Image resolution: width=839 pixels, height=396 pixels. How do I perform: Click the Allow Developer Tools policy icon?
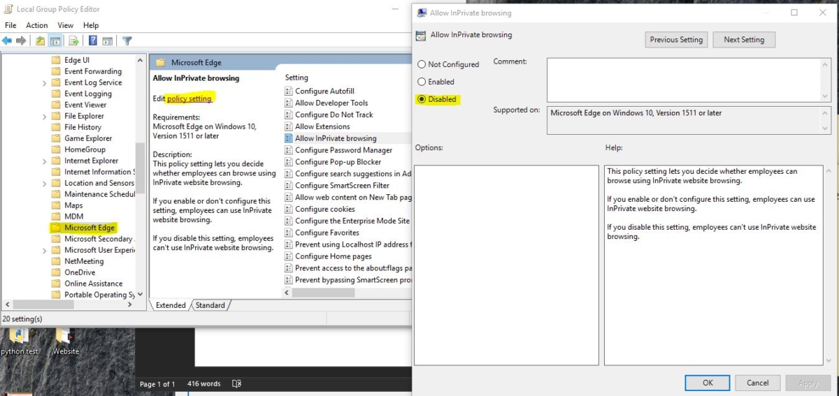point(289,103)
